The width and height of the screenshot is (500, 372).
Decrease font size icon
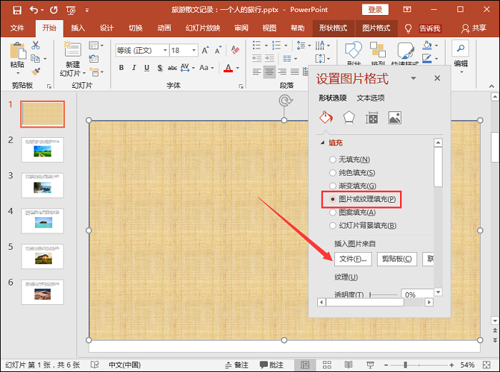(x=218, y=50)
